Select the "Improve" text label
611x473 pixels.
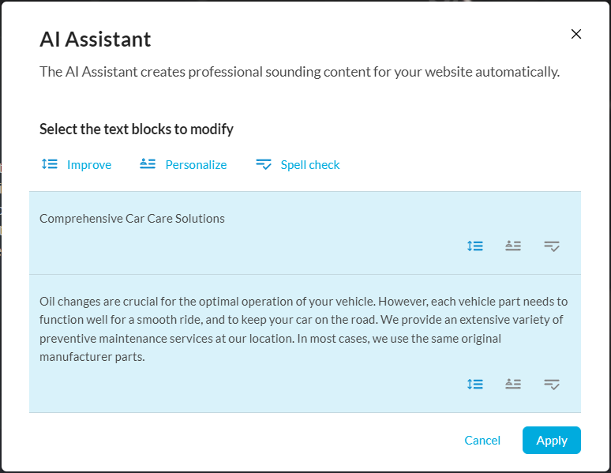89,165
